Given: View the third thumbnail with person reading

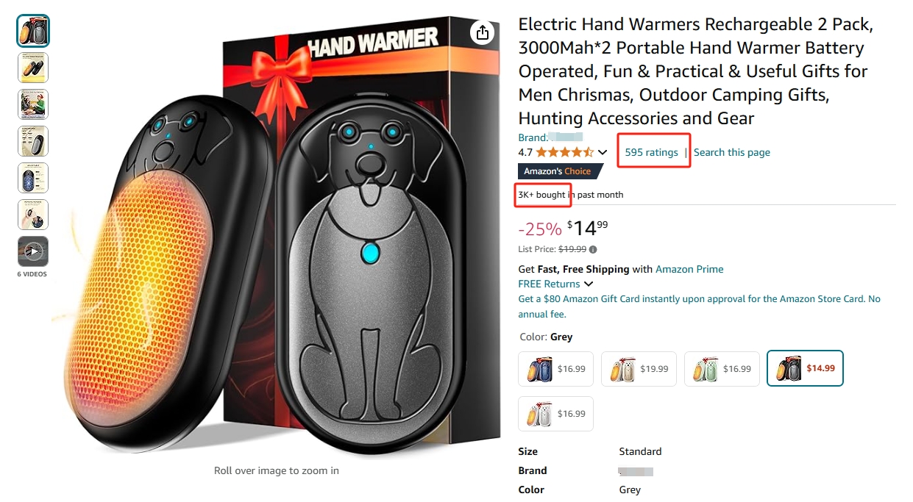Looking at the screenshot, I should click(33, 104).
